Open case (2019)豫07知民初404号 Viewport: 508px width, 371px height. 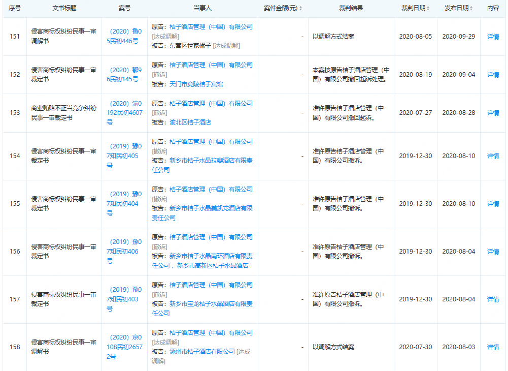124,203
